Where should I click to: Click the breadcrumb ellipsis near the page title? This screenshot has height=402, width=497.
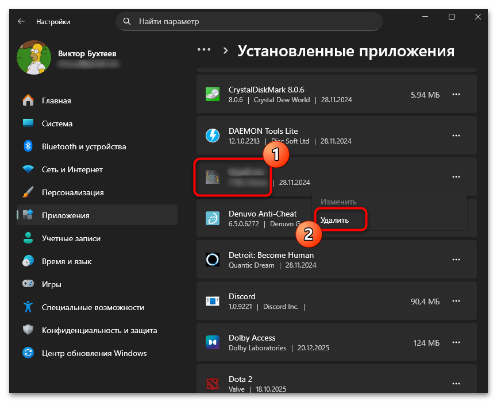tap(204, 50)
